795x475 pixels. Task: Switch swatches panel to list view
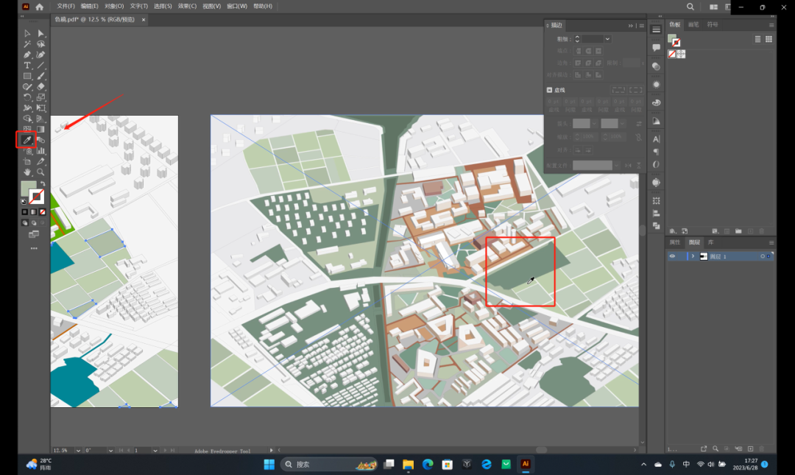coord(757,39)
